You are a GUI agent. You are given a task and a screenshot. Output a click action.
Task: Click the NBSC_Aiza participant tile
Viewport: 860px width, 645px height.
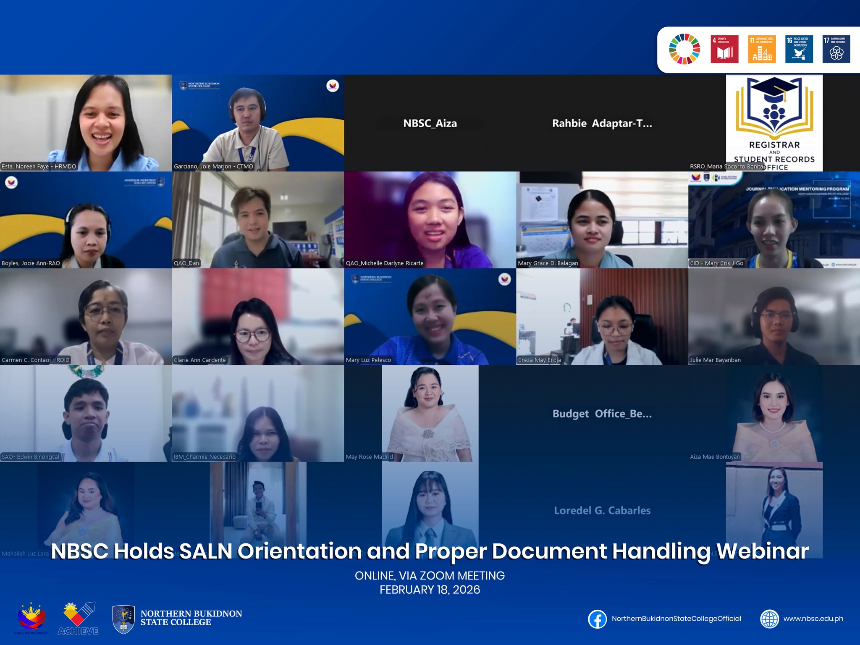(430, 123)
